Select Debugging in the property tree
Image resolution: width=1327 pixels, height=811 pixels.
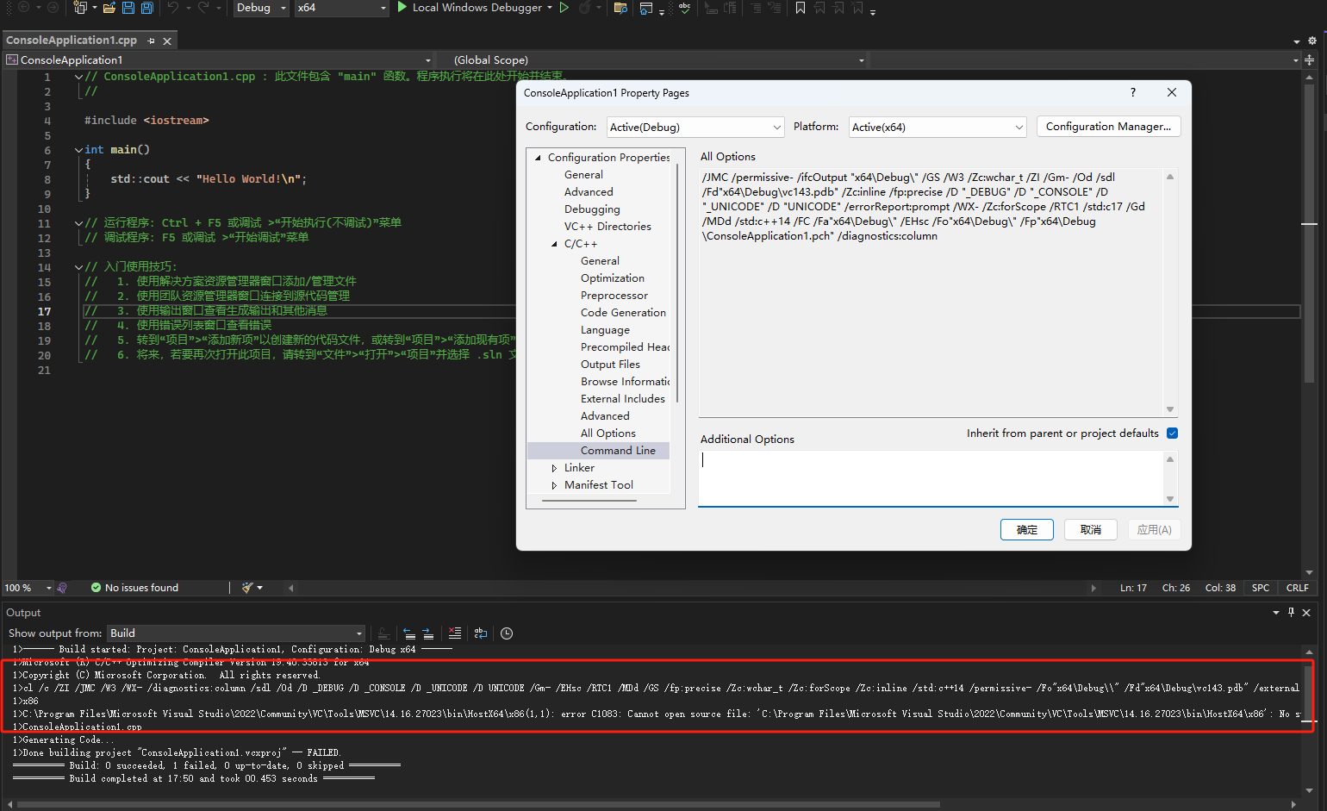[592, 209]
